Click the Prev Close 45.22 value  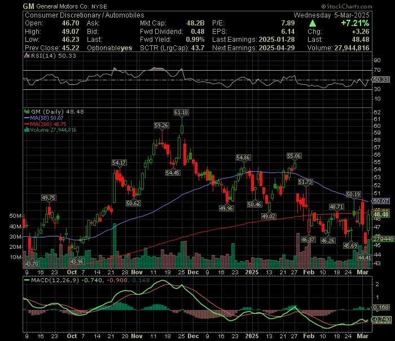pyautogui.click(x=71, y=48)
